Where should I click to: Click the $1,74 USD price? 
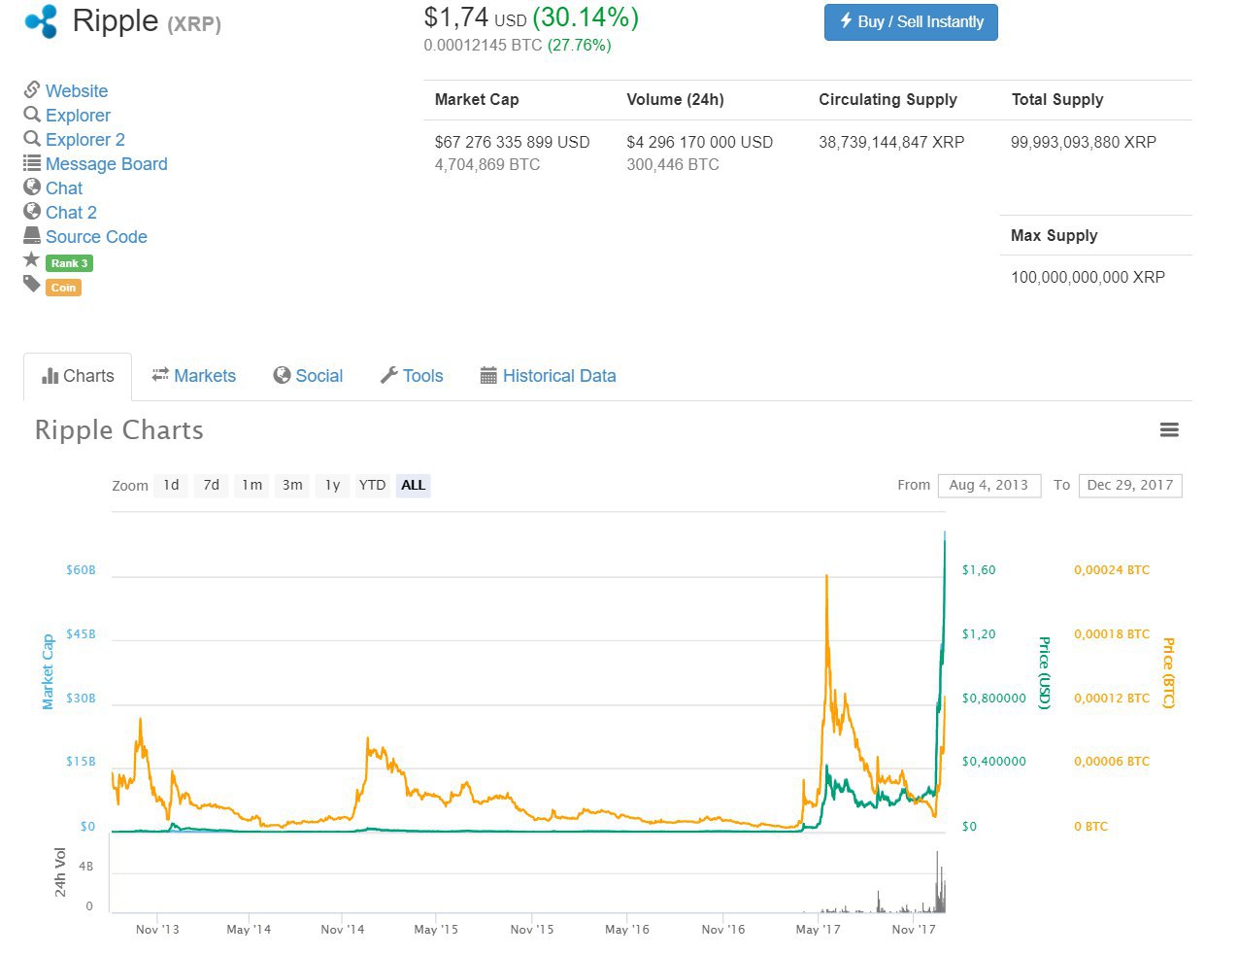[x=475, y=17]
